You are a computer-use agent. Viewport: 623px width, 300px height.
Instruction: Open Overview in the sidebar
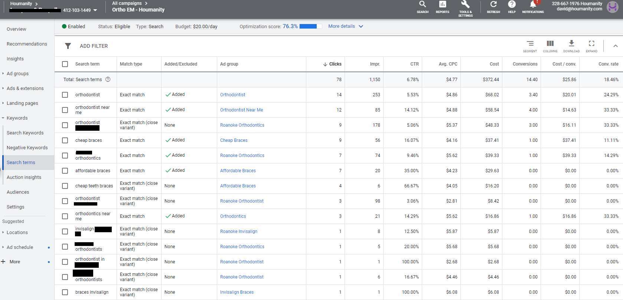[x=16, y=29]
